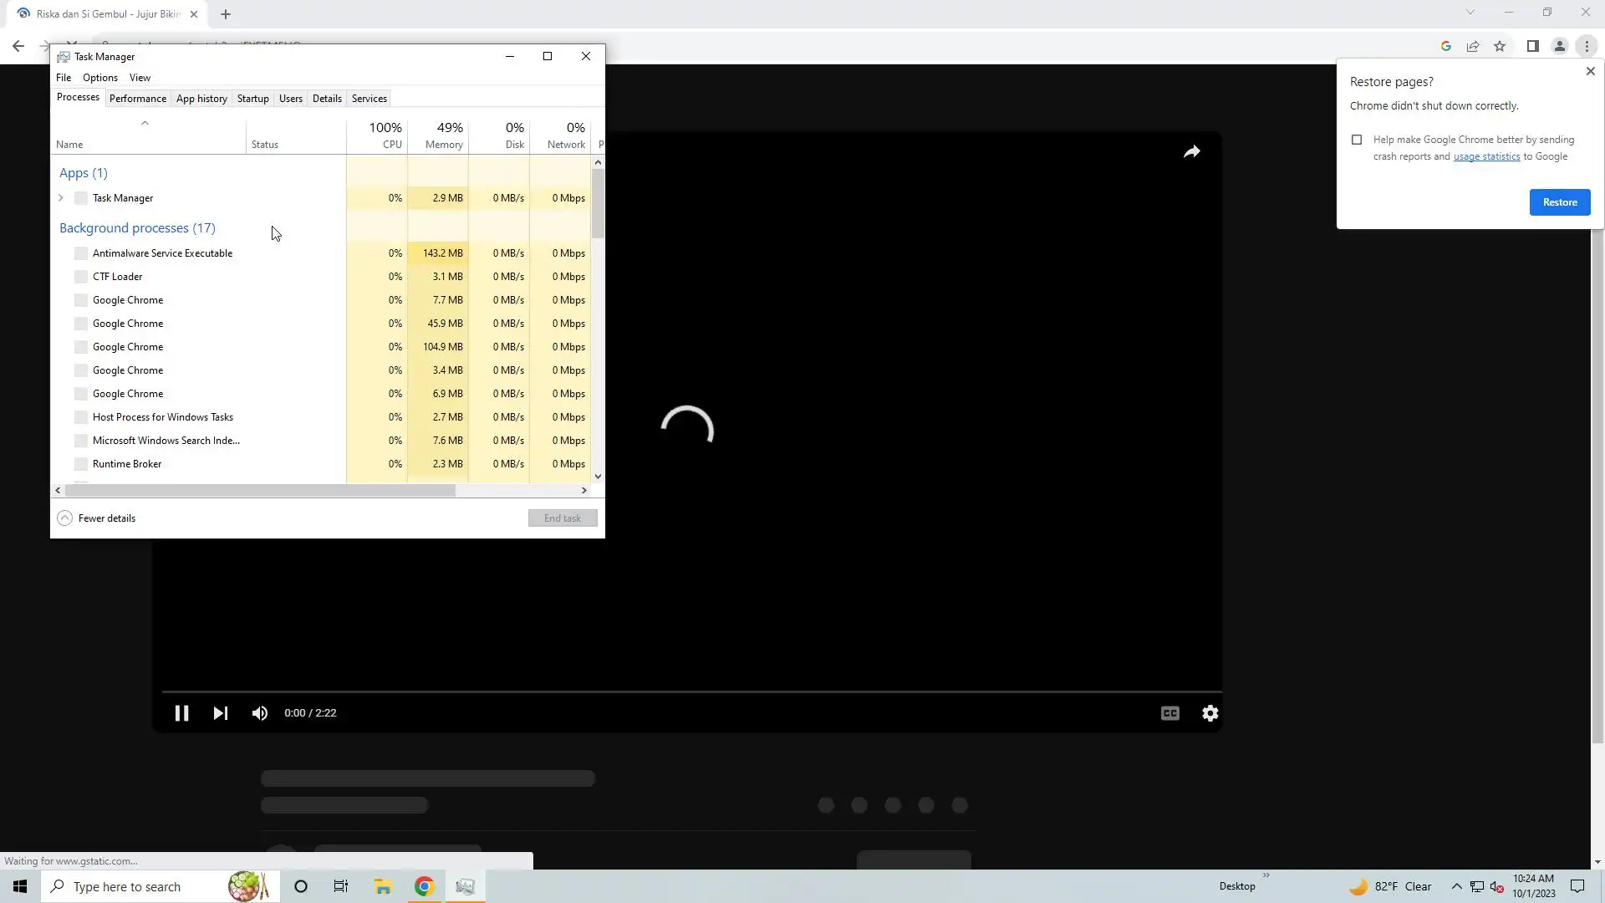The width and height of the screenshot is (1605, 903).
Task: Pause the video playback
Action: [x=181, y=713]
